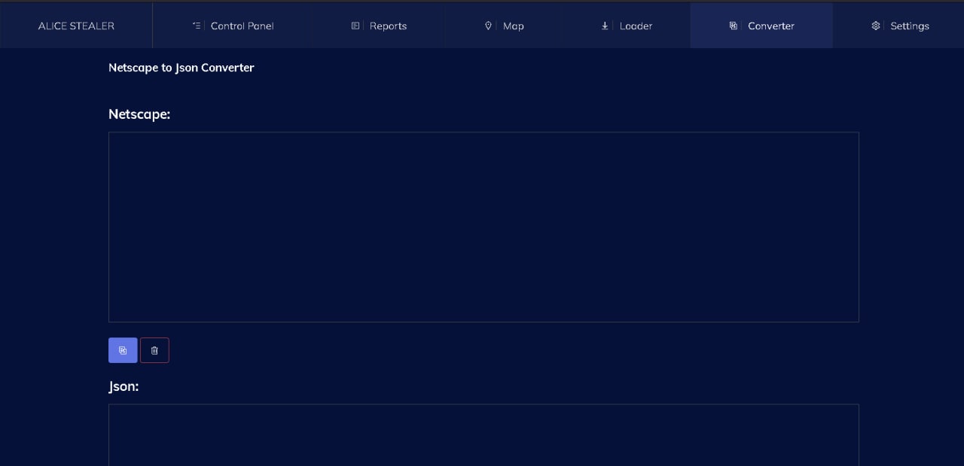Click the ALICE STEALER logo text
This screenshot has width=964, height=466.
click(x=76, y=26)
